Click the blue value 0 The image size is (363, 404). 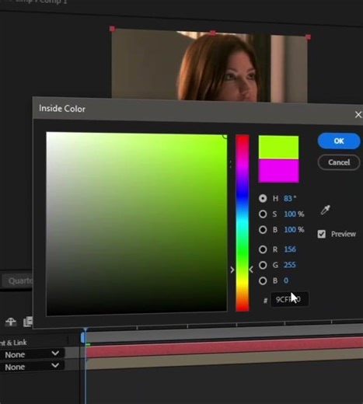286,280
